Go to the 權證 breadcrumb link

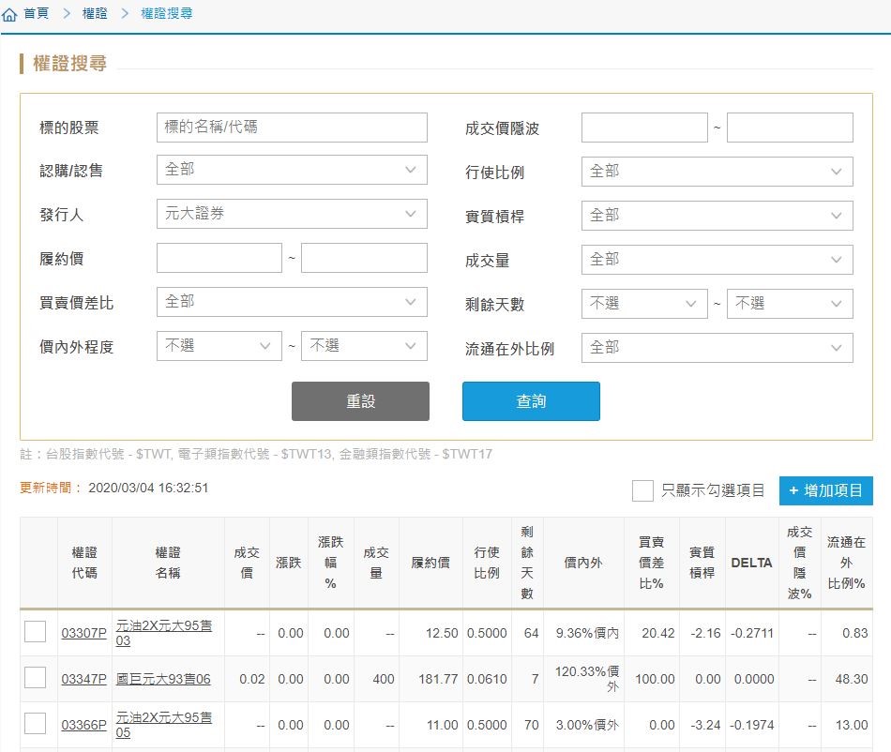tap(95, 13)
